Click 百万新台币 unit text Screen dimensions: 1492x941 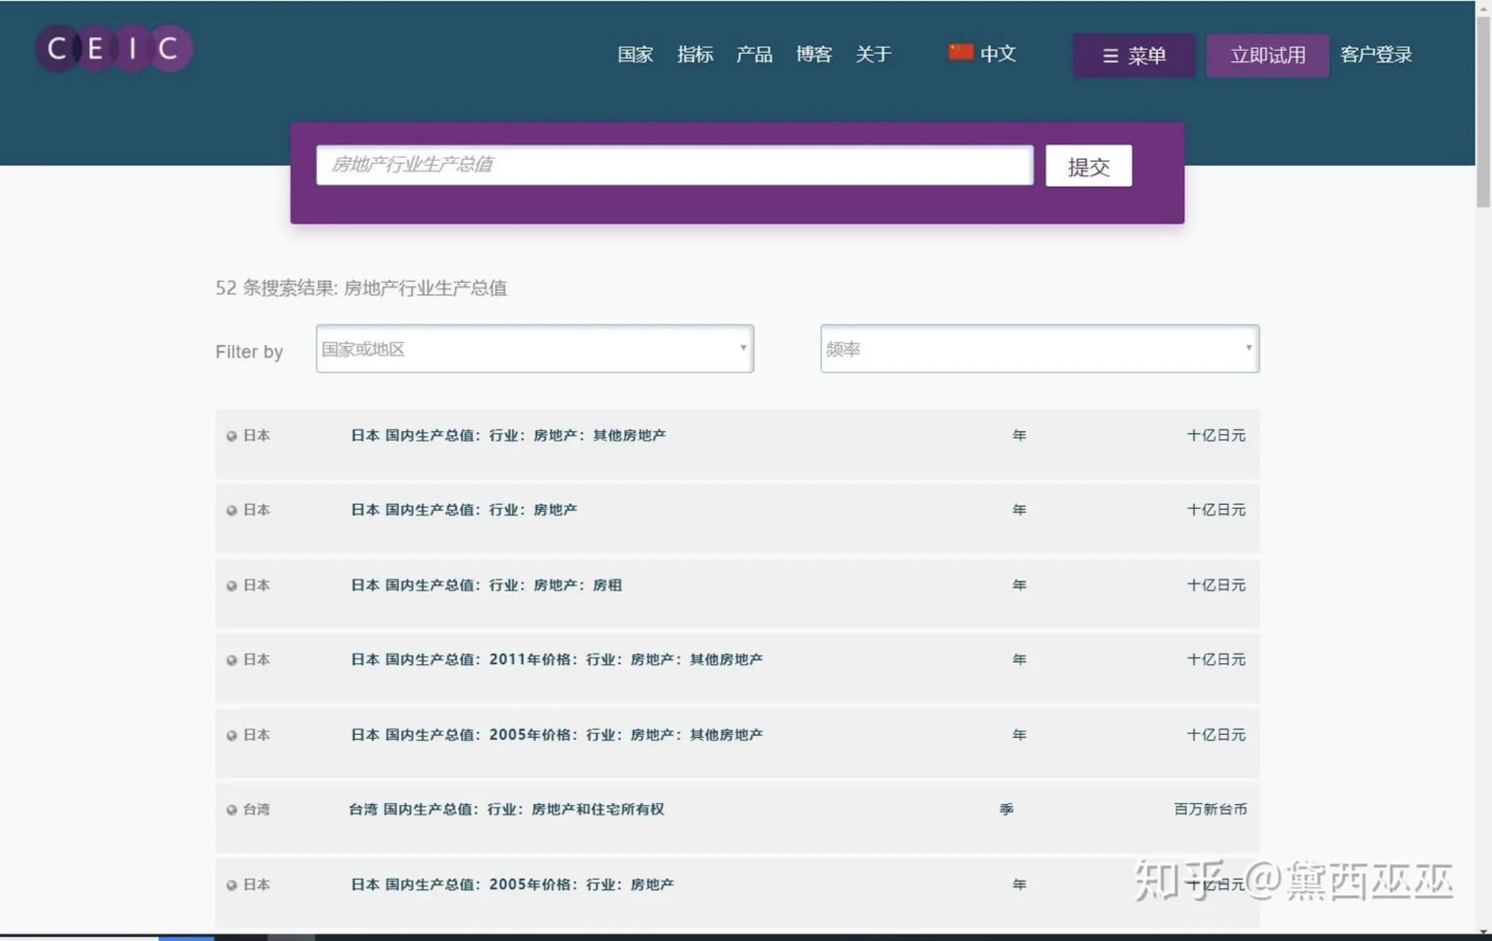pos(1210,809)
